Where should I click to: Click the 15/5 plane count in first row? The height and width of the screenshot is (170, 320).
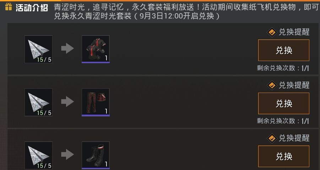[44, 60]
